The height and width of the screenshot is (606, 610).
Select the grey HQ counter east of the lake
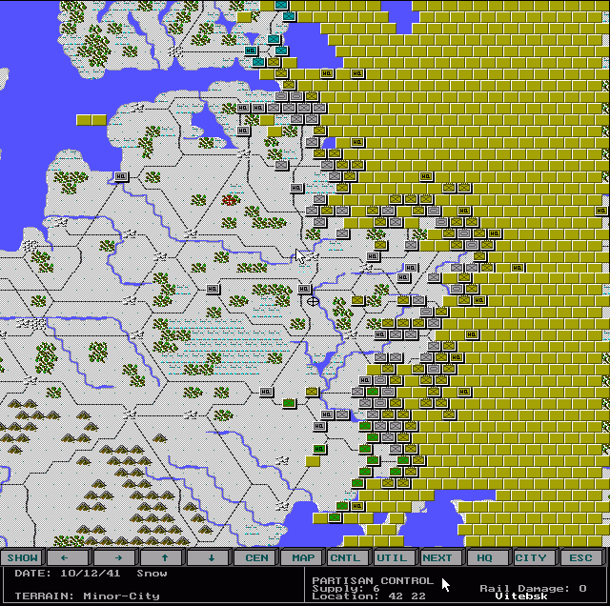[243, 131]
